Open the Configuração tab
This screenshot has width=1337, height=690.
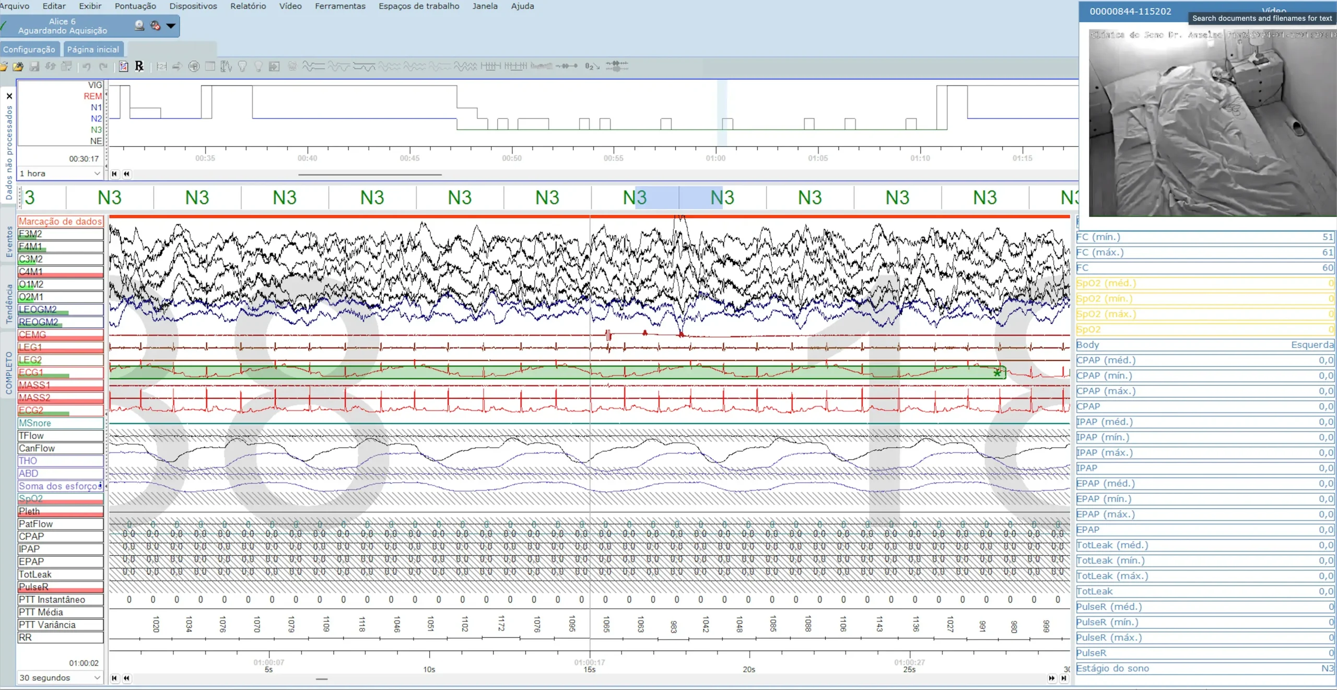coord(29,50)
